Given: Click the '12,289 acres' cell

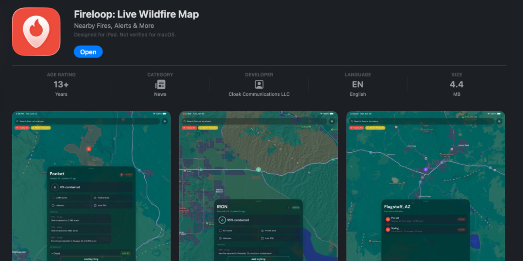Looking at the screenshot, I should click(70, 197).
